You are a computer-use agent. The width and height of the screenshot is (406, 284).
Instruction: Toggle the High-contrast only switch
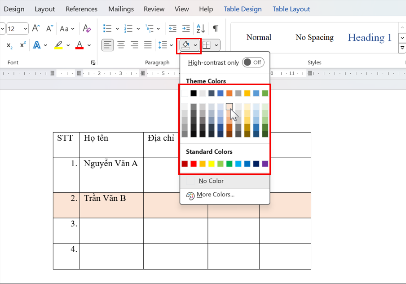point(253,62)
